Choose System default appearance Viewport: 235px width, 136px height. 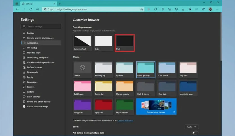82,43
